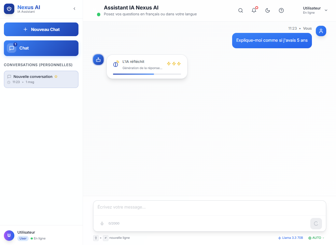Toggle dark mode with moon icon
The width and height of the screenshot is (336, 245).
[x=268, y=10]
